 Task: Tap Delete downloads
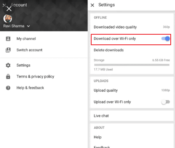point(109,50)
